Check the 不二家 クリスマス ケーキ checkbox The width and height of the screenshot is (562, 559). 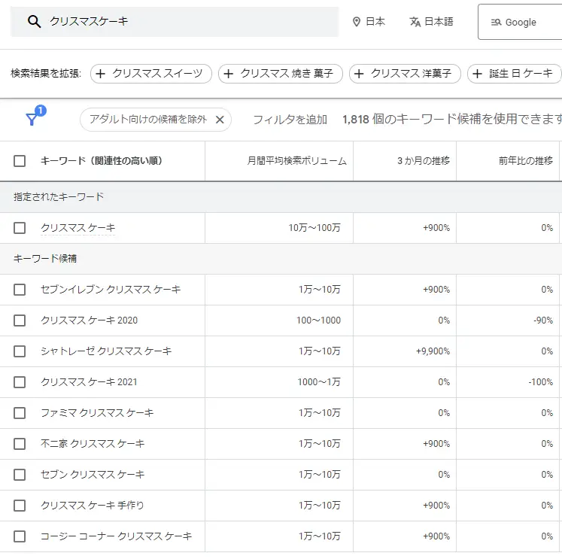pos(20,444)
